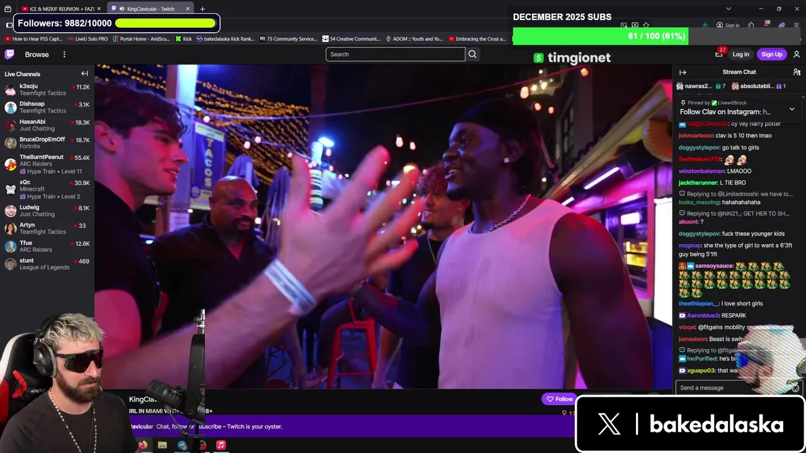Click the purple Sign Up button
Image resolution: width=806 pixels, height=453 pixels.
771,54
